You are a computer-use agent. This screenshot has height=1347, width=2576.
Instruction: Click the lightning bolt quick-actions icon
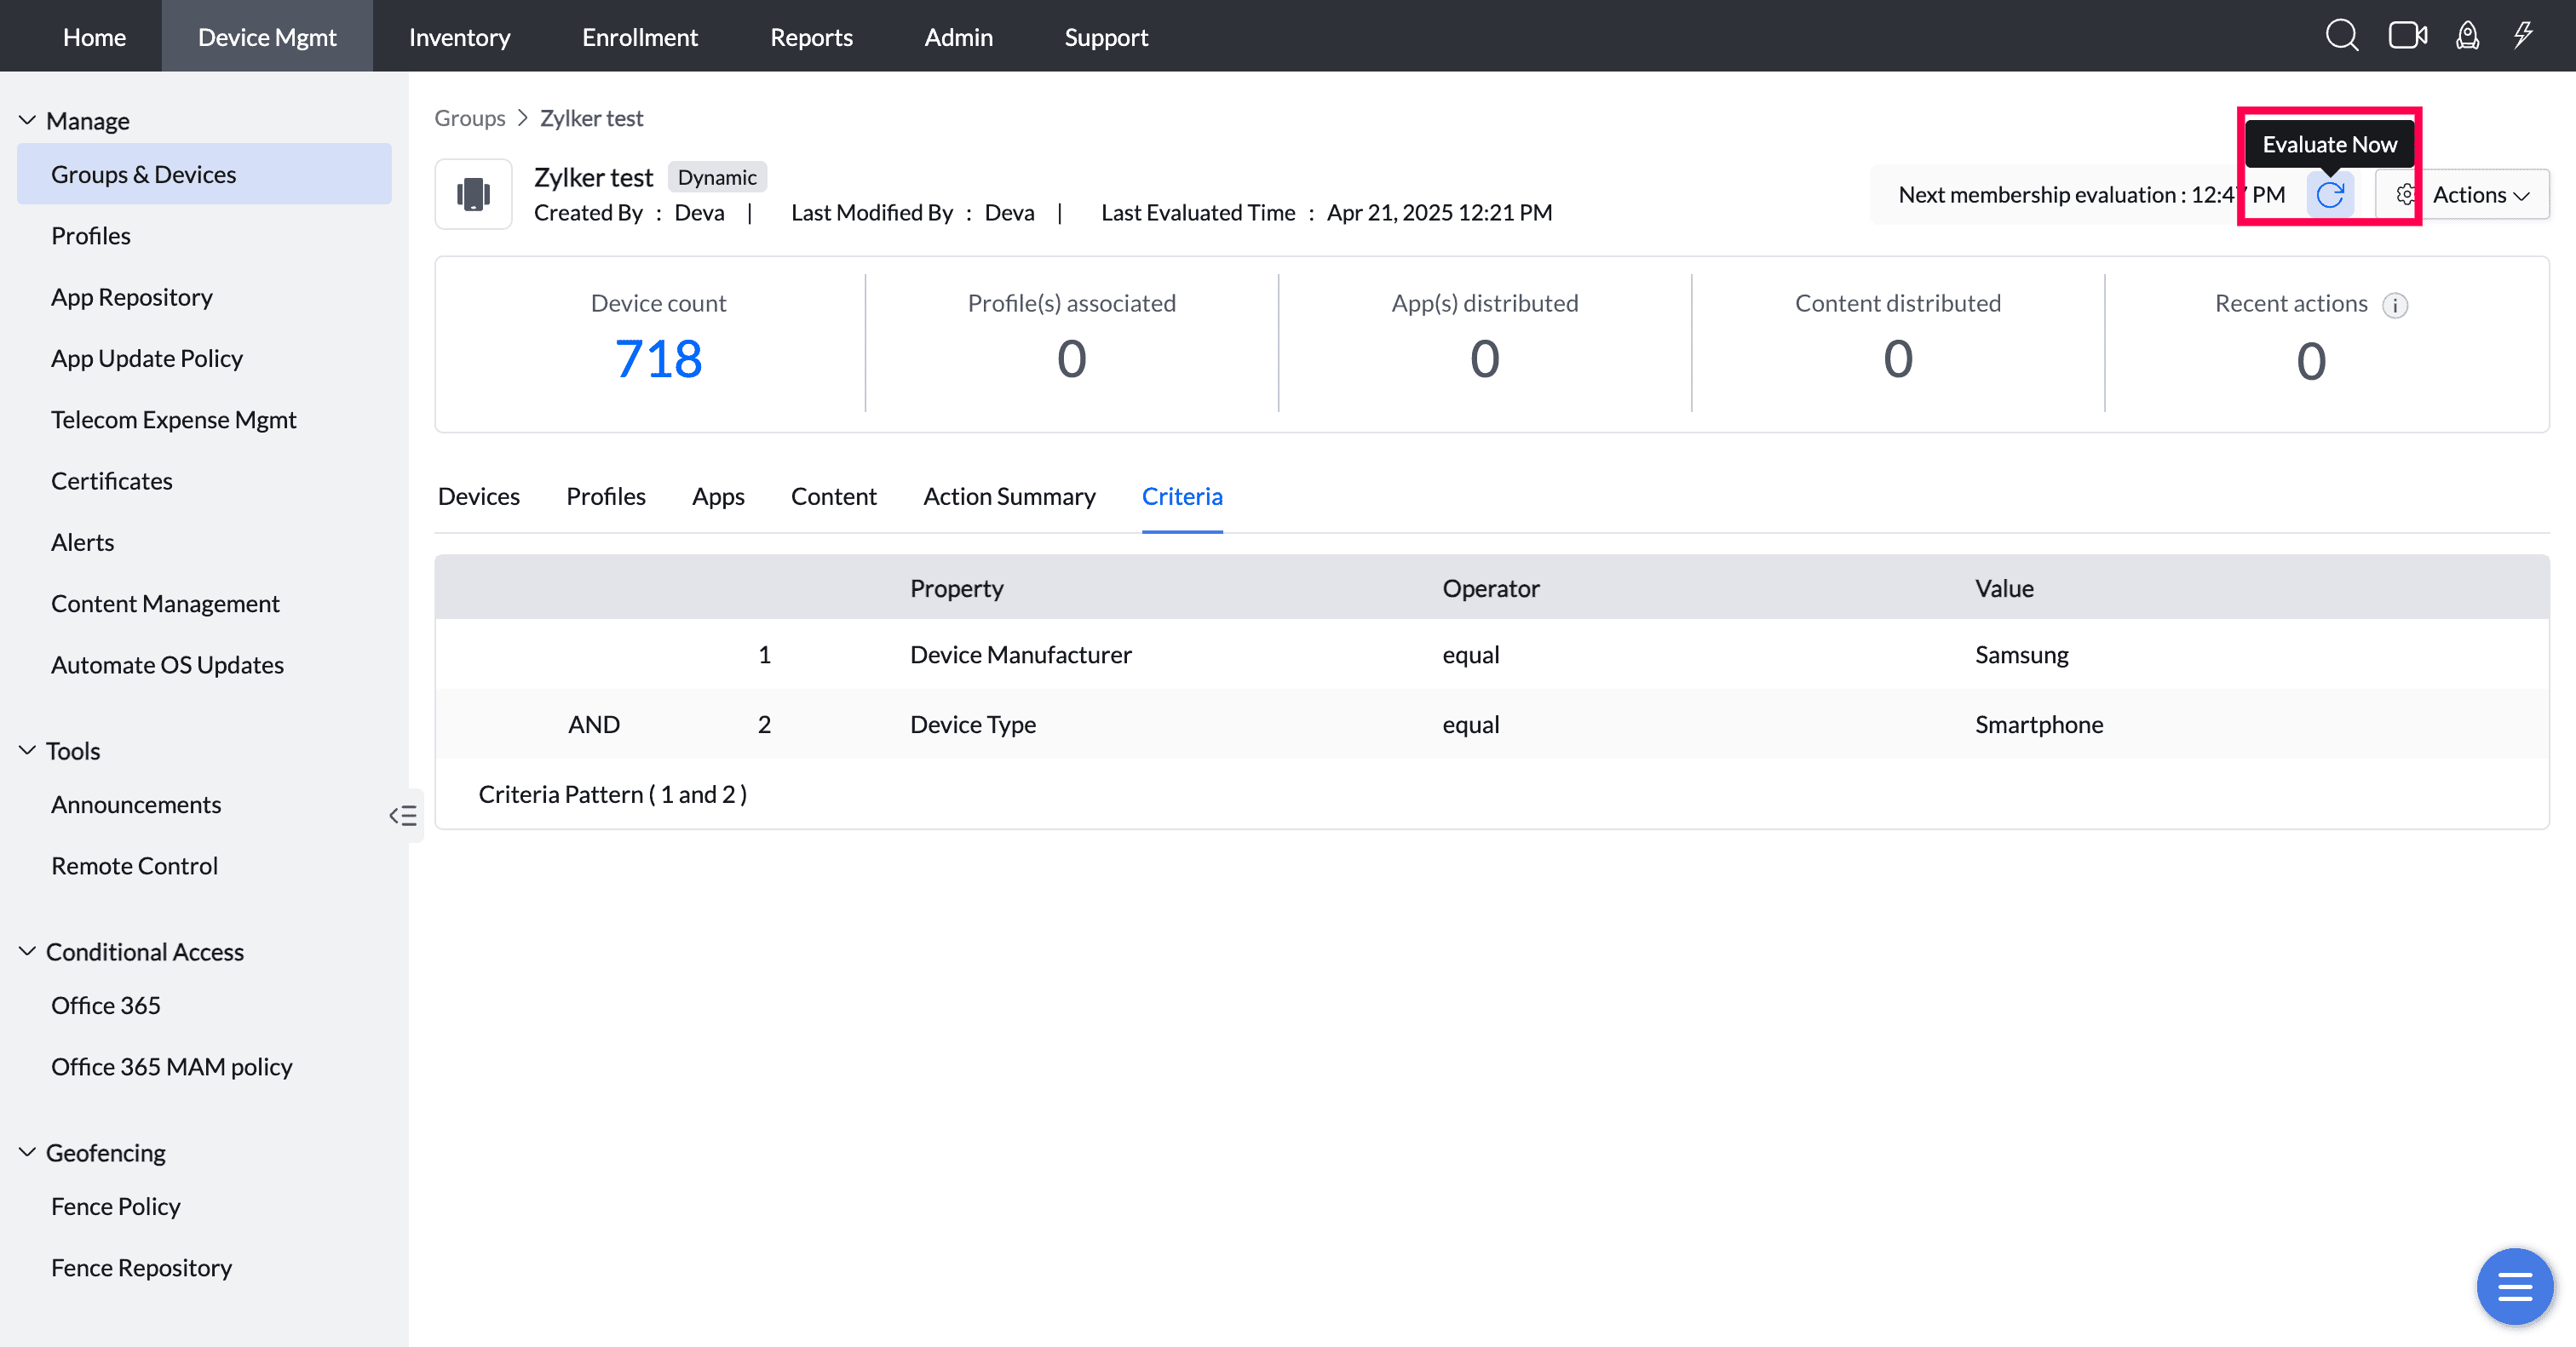tap(2523, 36)
